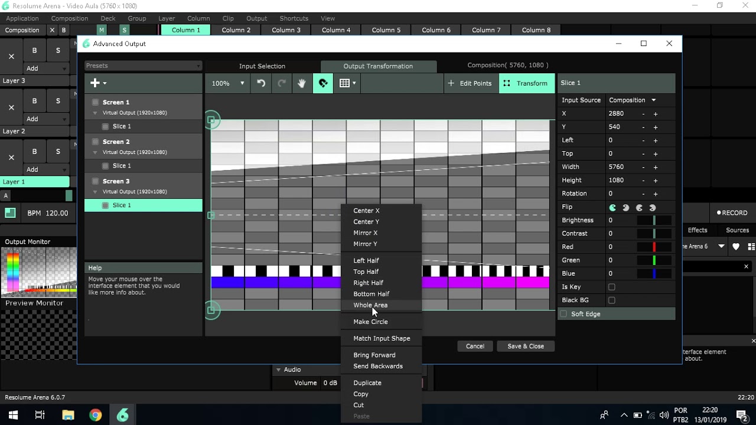Toggle selected Slice 1 checkbox under Screen 3
756x425 pixels.
[x=105, y=205]
